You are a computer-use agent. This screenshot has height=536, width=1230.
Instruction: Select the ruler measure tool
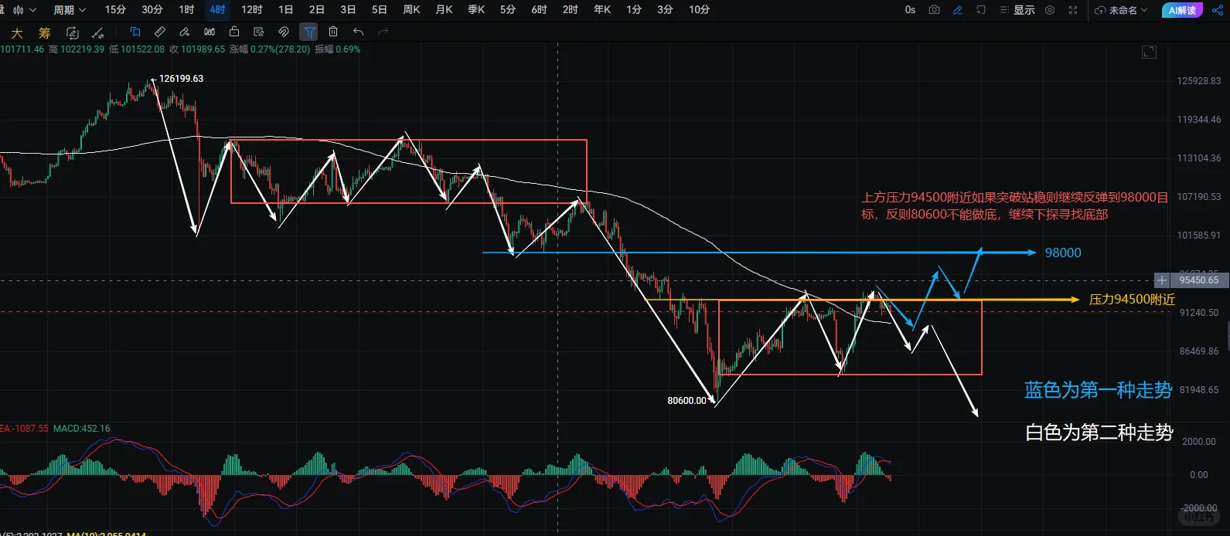pyautogui.click(x=160, y=32)
